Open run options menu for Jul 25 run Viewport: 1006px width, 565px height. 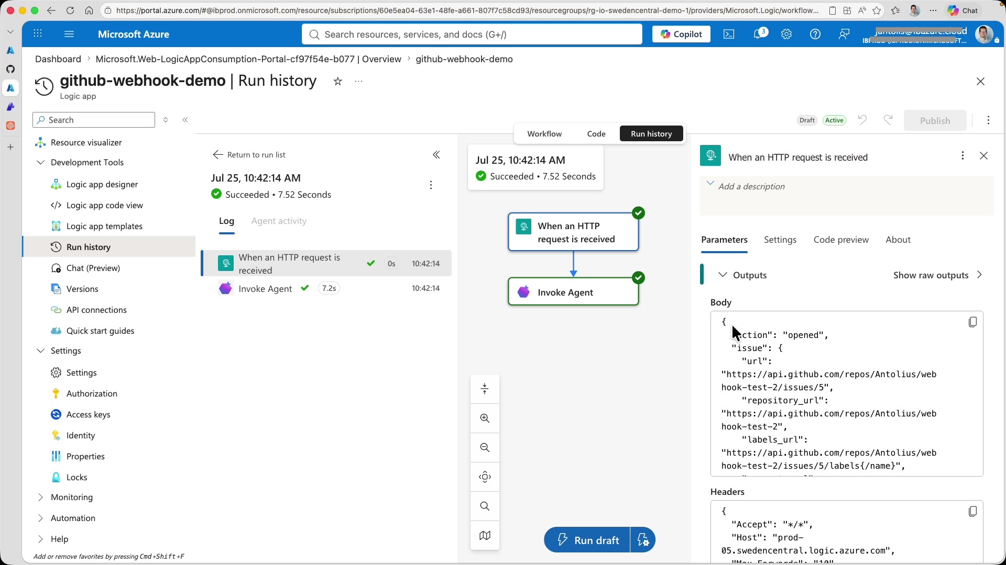tap(431, 185)
